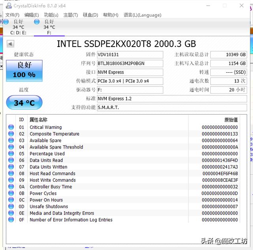Click the drive letter field F:
253x250 pixels.
[130, 90]
